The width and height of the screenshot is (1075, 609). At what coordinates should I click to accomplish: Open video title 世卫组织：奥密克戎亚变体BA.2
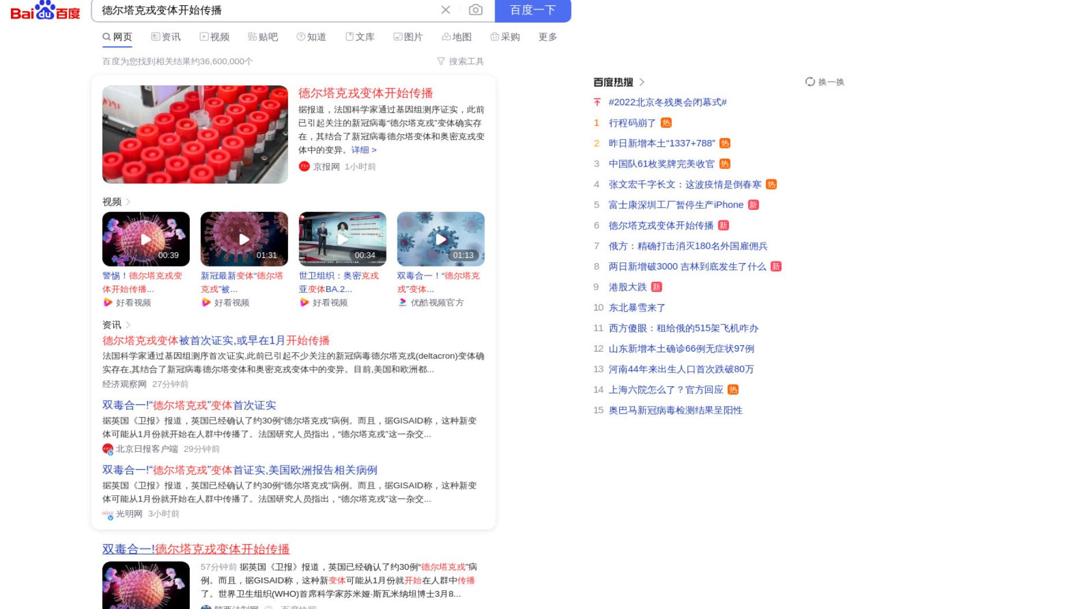point(339,282)
